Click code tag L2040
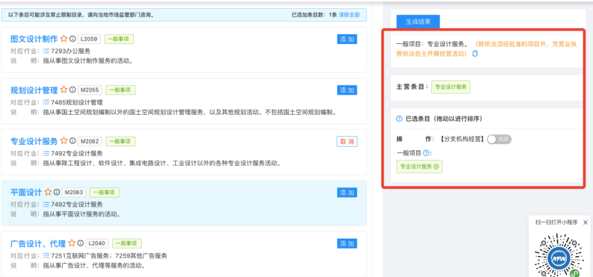Viewport: 593px width, 277px height. [97, 243]
